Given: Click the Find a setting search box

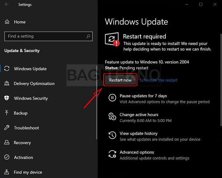Looking at the screenshot, I should pos(49,37).
